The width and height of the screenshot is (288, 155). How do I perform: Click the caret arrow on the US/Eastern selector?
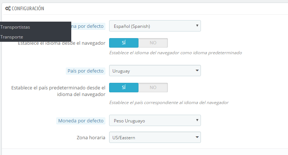[197, 137]
